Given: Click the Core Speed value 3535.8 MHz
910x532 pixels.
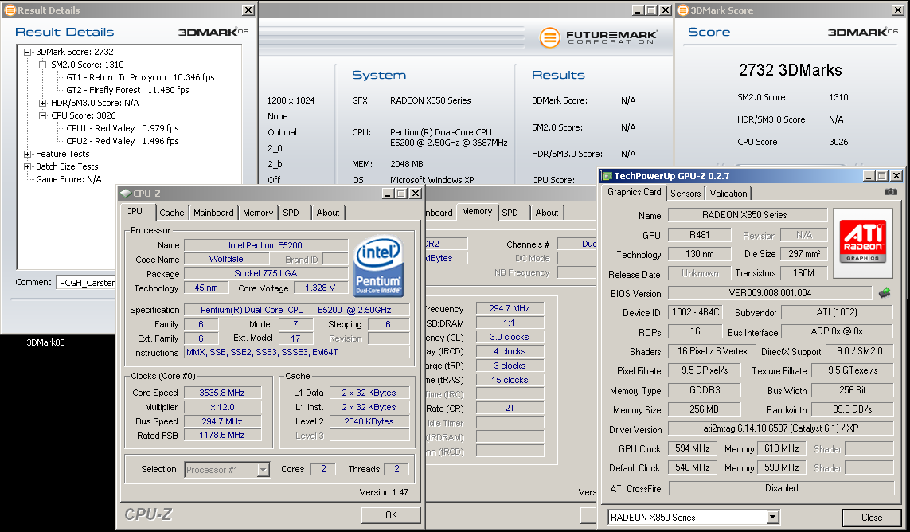Looking at the screenshot, I should click(222, 393).
